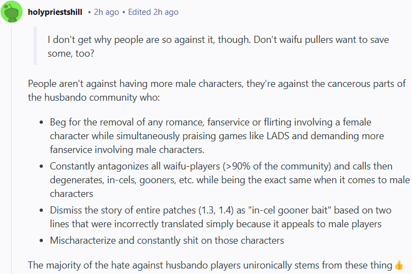Click the quoted text about waifu pullers
The height and width of the screenshot is (274, 412).
[x=218, y=47]
